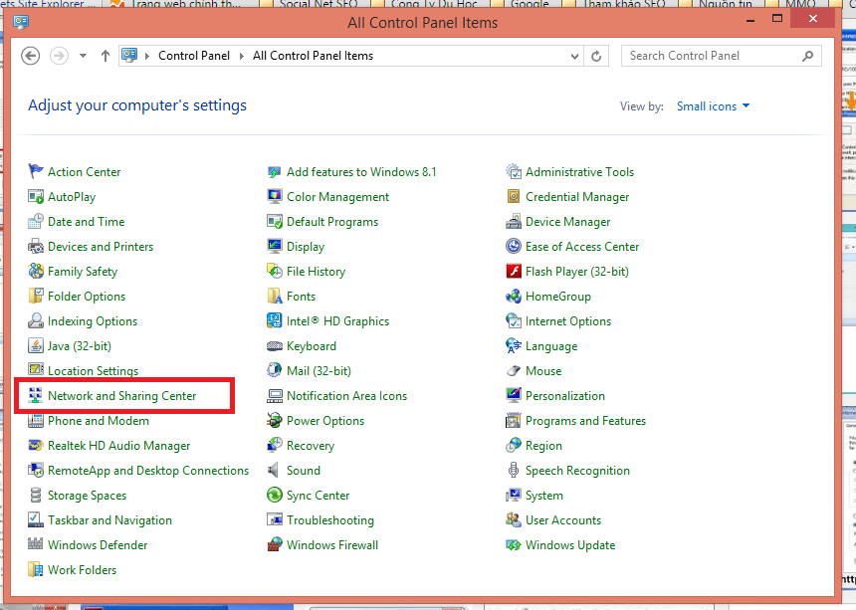Viewport: 856px width, 610px height.
Task: Open Add features to Windows 8.1 link
Action: click(x=361, y=172)
